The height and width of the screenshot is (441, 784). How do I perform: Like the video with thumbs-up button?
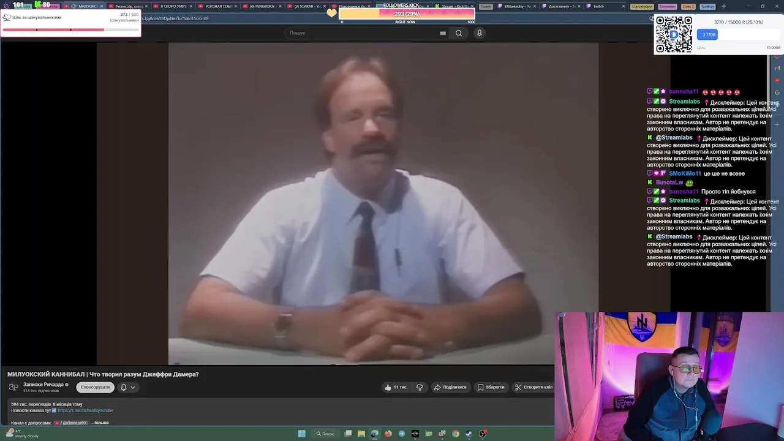coord(396,387)
